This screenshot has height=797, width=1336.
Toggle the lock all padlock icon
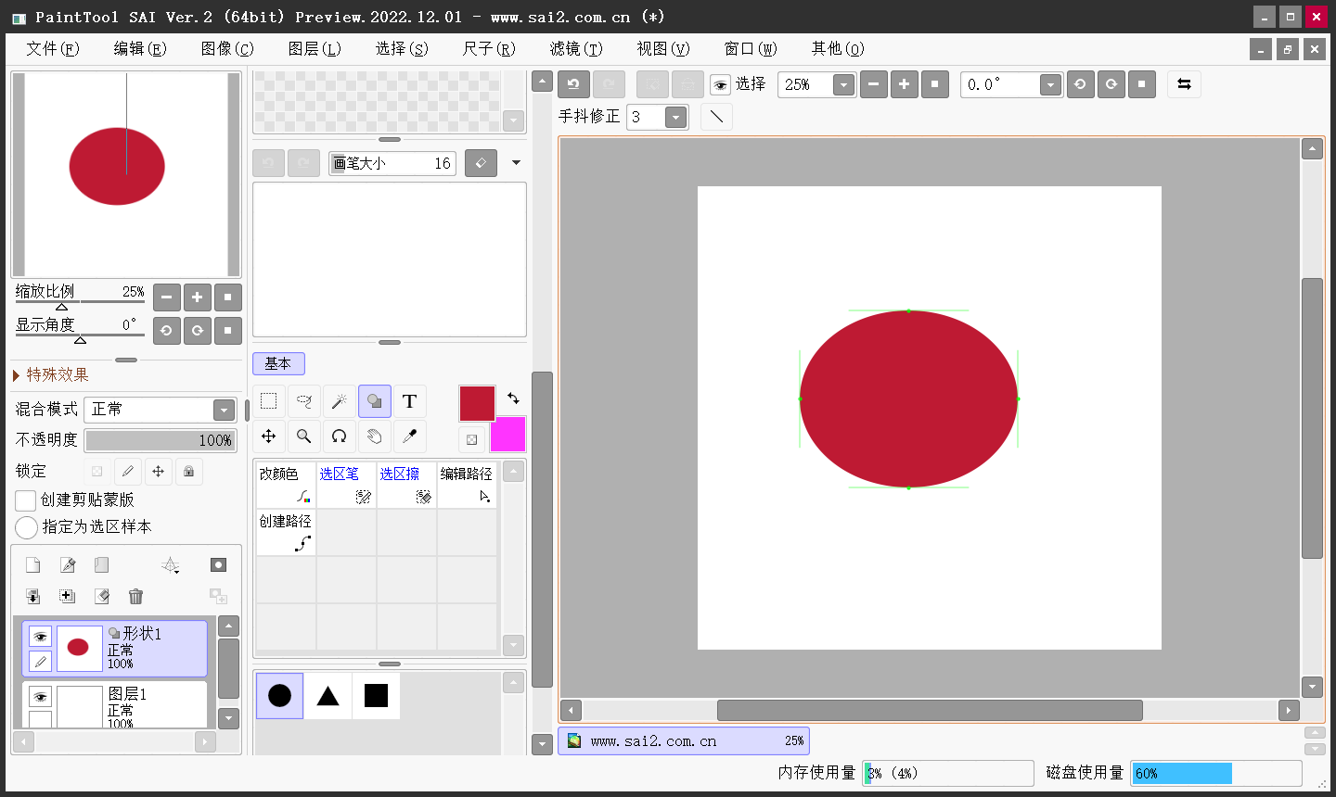pos(189,472)
